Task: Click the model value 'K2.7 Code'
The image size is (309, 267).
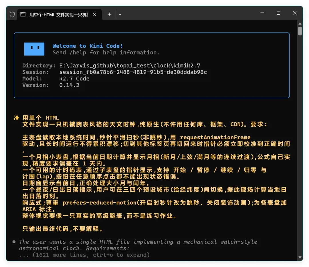Action: (x=74, y=79)
